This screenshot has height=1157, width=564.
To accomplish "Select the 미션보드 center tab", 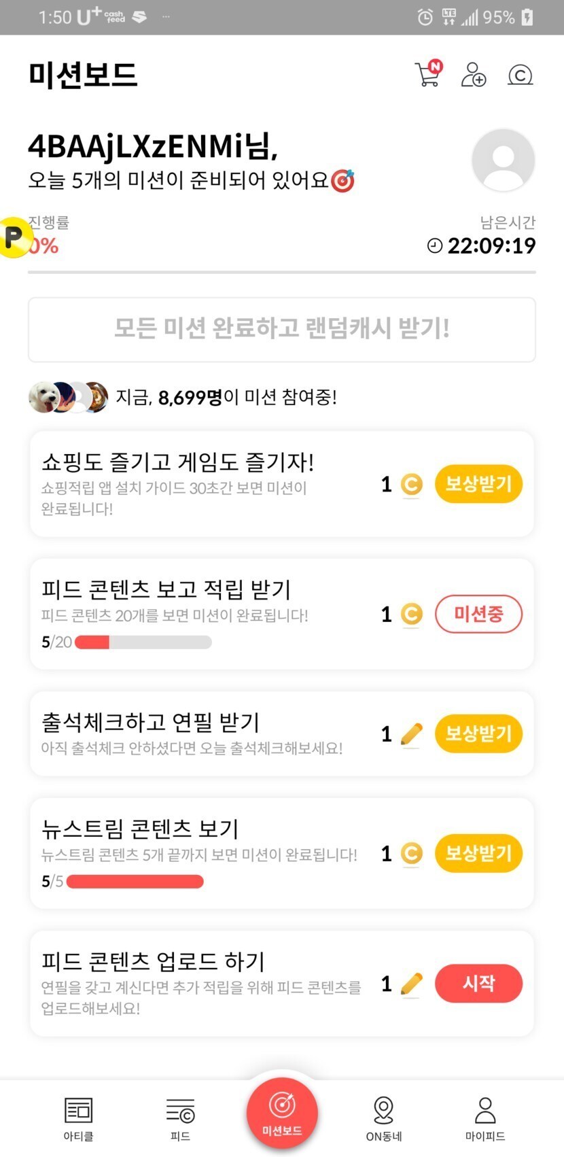I will (282, 1112).
